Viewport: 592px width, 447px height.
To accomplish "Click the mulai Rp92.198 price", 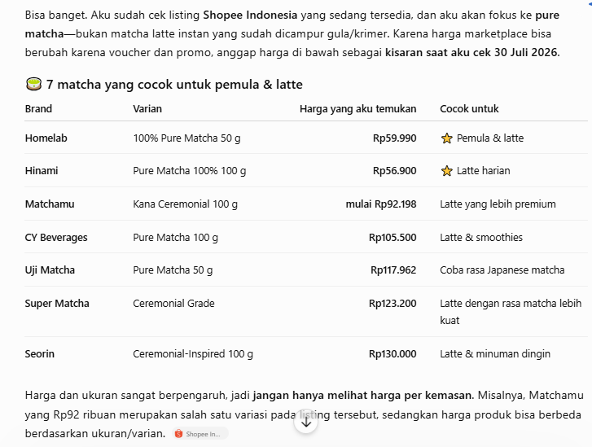I will (381, 204).
